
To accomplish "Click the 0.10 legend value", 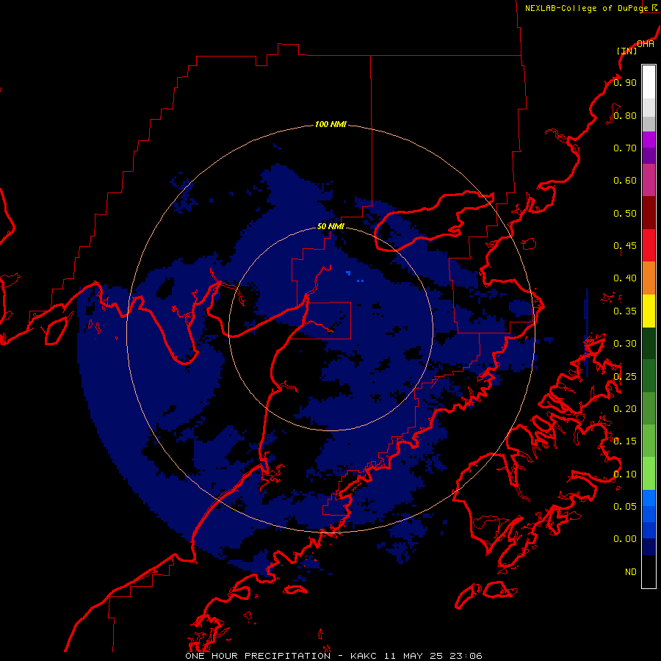I will [625, 474].
